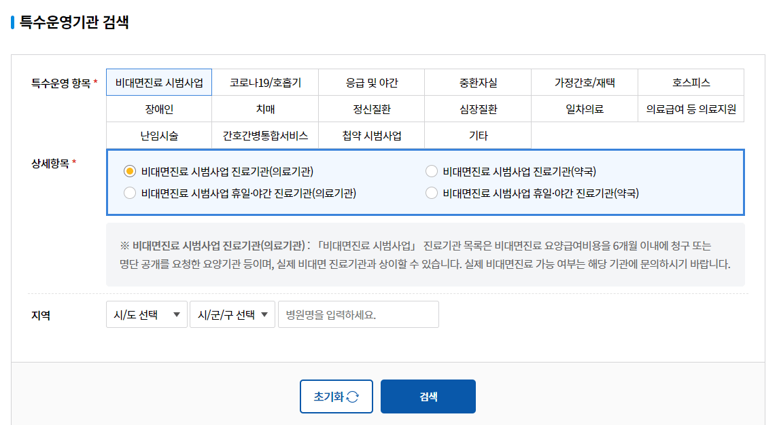Select the 응급 및 야간 category
Screen dimensions: 779x425
(x=371, y=82)
